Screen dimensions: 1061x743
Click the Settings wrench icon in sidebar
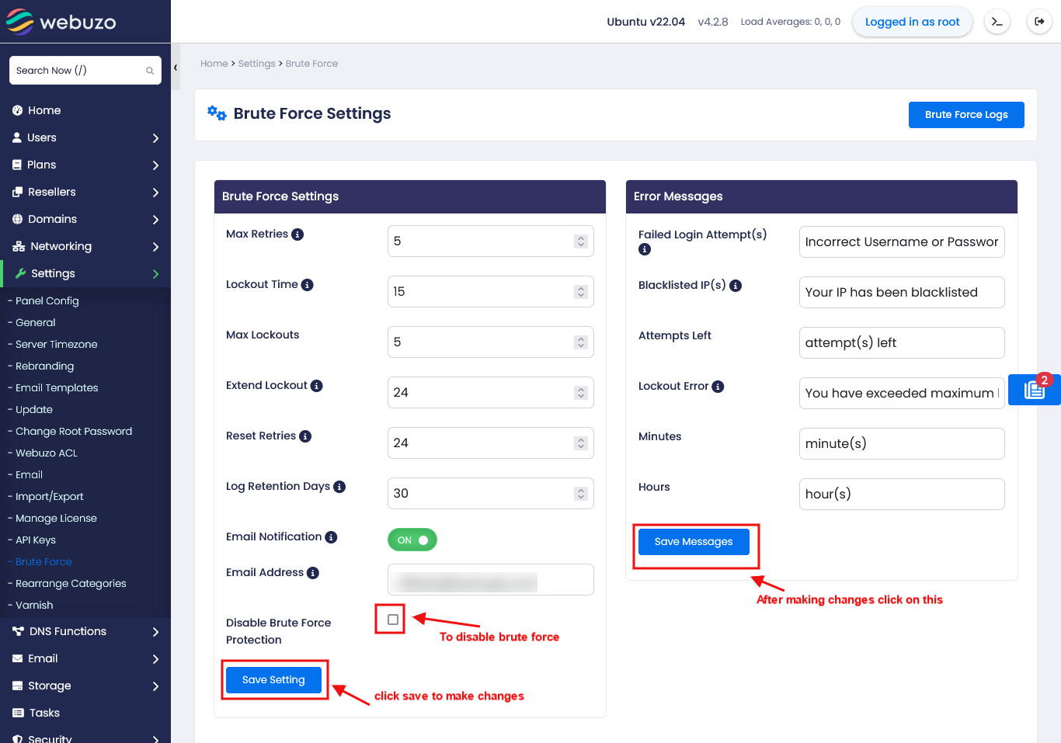(x=21, y=273)
